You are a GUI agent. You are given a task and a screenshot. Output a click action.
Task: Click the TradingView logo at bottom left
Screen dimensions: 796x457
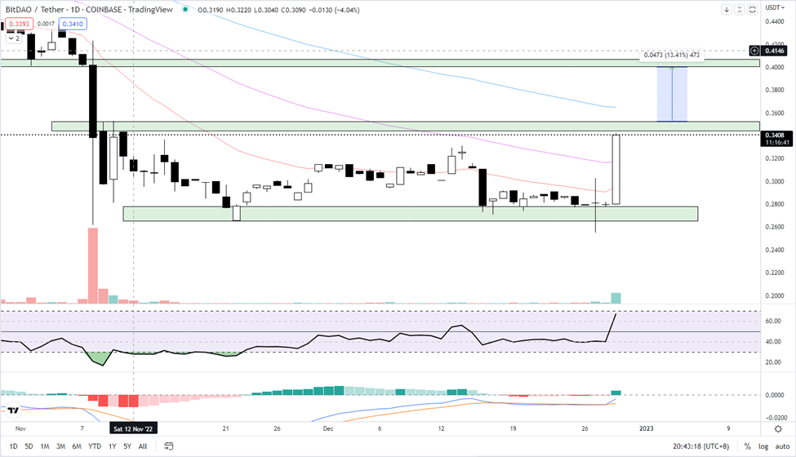tap(13, 410)
